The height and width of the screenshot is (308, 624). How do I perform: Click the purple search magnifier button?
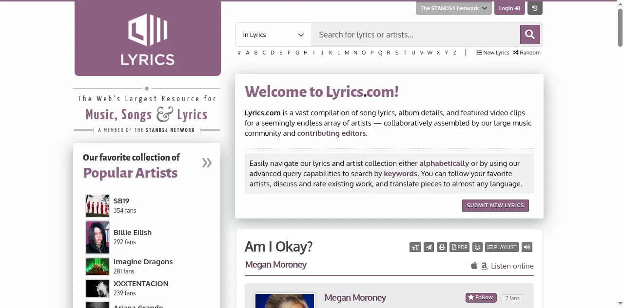point(530,35)
